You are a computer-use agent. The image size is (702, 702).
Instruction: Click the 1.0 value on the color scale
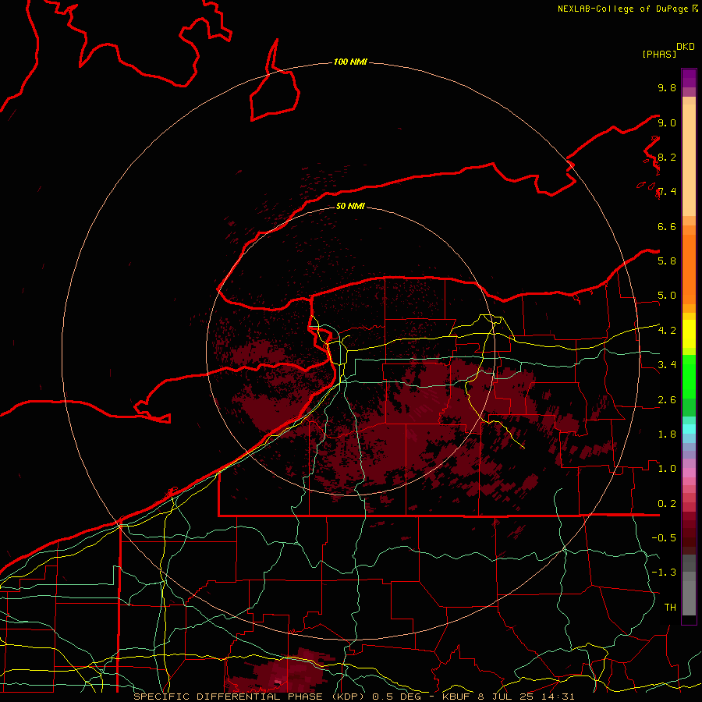coord(667,469)
